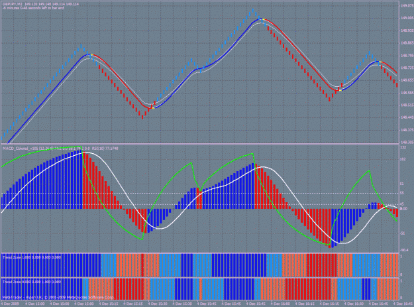Click the 148.725 price axis label
Screen dimensions: 414x307
click(x=407, y=68)
